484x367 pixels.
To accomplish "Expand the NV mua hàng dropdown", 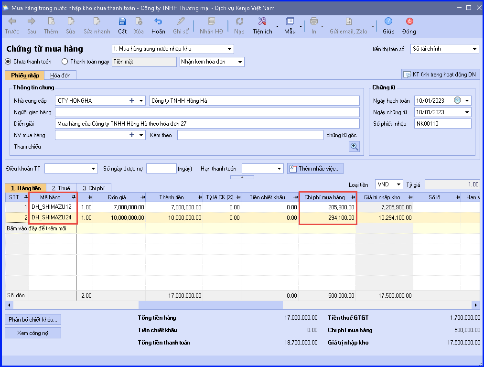I will (141, 135).
